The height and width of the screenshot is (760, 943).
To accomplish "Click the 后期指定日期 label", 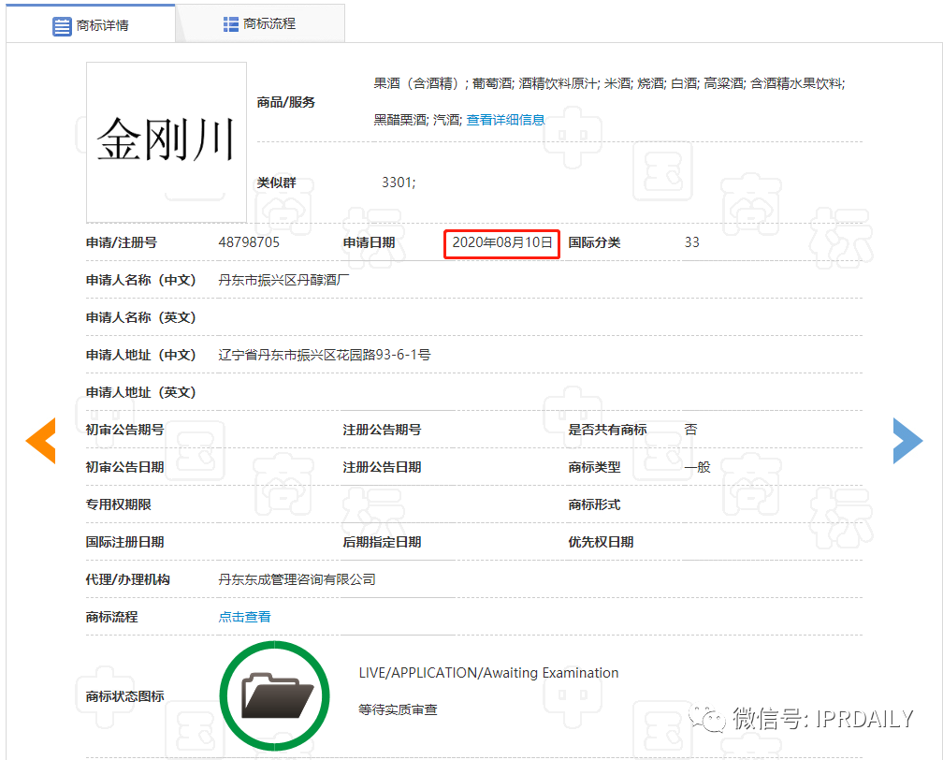I will 382,542.
